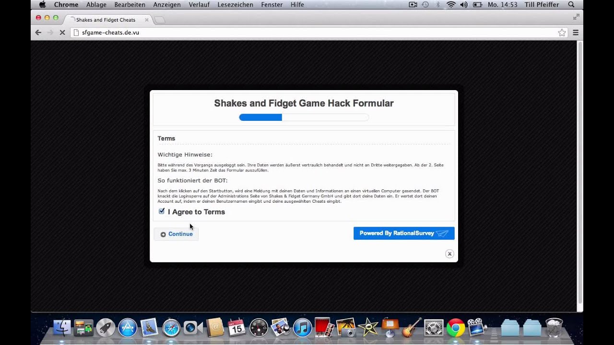This screenshot has width=614, height=345.
Task: Open the Anzeigen menu
Action: coord(167,4)
